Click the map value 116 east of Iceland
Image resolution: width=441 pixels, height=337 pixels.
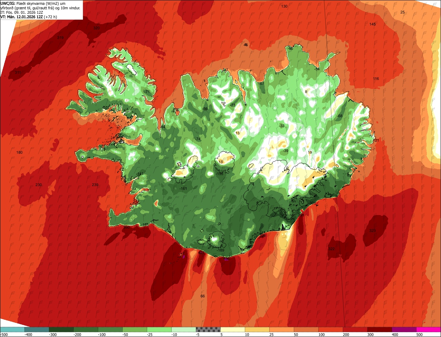coord(376,79)
